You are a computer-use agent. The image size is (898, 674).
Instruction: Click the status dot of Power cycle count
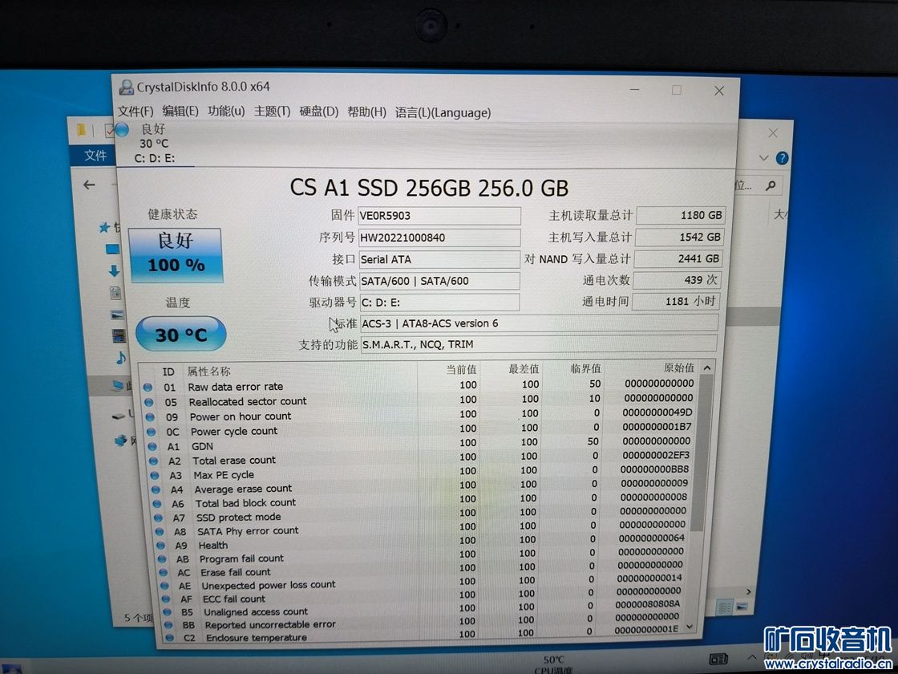(152, 432)
